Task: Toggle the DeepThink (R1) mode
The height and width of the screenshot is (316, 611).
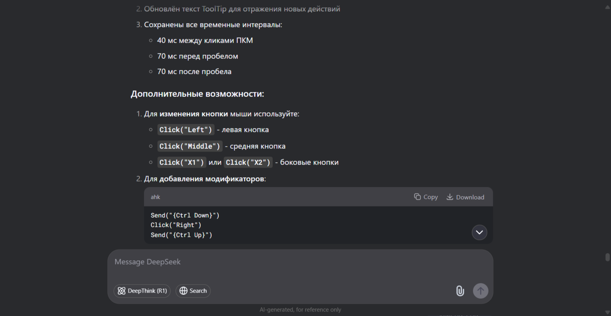Action: coord(142,291)
